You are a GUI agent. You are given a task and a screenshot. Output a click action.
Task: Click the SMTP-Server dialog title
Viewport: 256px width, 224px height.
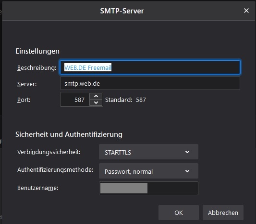[122, 11]
